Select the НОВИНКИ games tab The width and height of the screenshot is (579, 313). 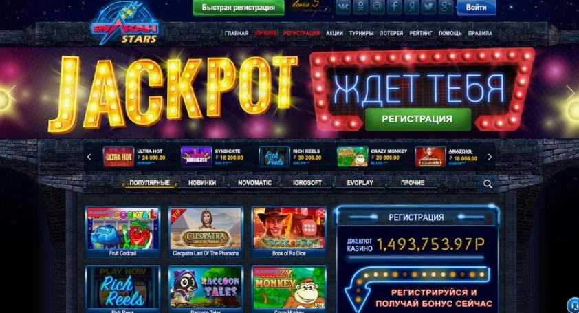click(202, 183)
